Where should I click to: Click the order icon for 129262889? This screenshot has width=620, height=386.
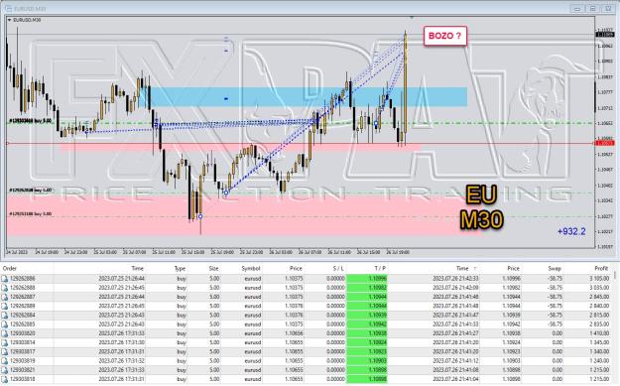pos(5,306)
